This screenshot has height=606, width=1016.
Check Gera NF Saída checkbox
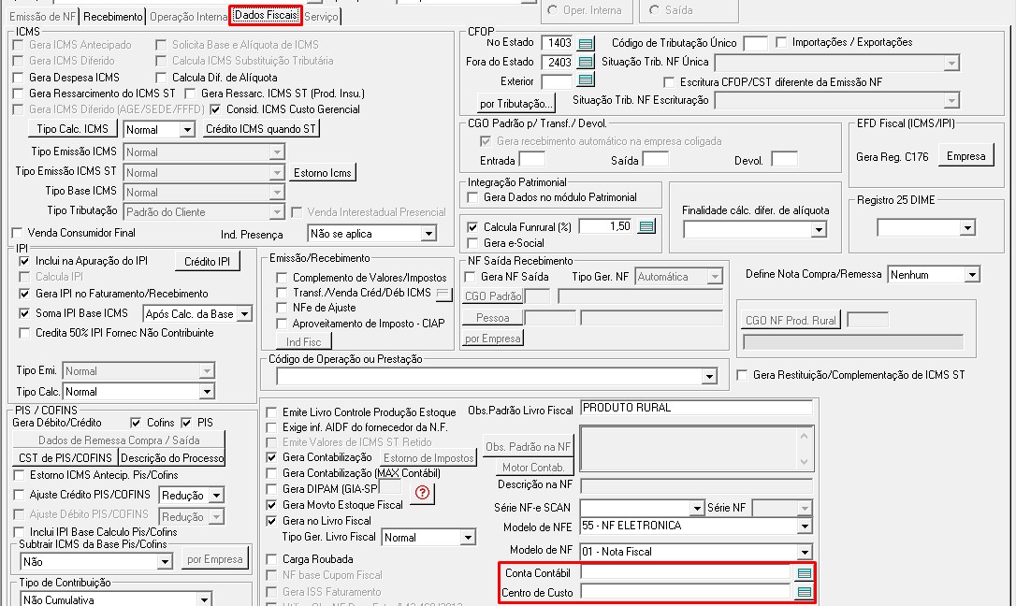coord(471,277)
